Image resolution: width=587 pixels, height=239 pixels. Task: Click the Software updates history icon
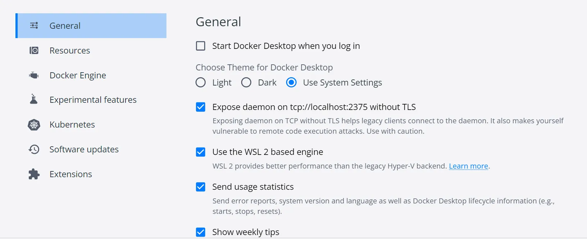[x=34, y=149]
